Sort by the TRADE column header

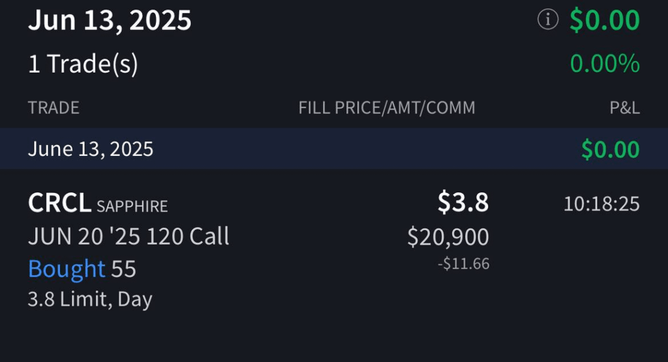[x=53, y=108]
